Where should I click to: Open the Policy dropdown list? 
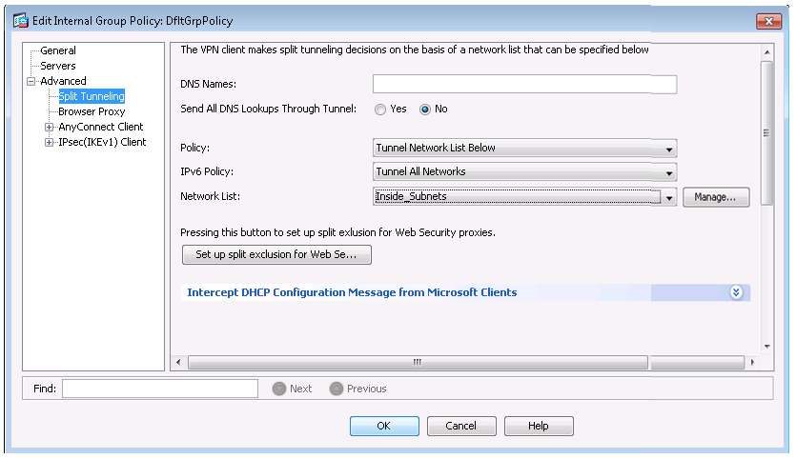click(x=670, y=149)
